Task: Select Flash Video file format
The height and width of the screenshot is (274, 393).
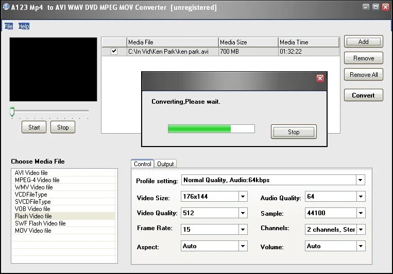Action: point(63,216)
